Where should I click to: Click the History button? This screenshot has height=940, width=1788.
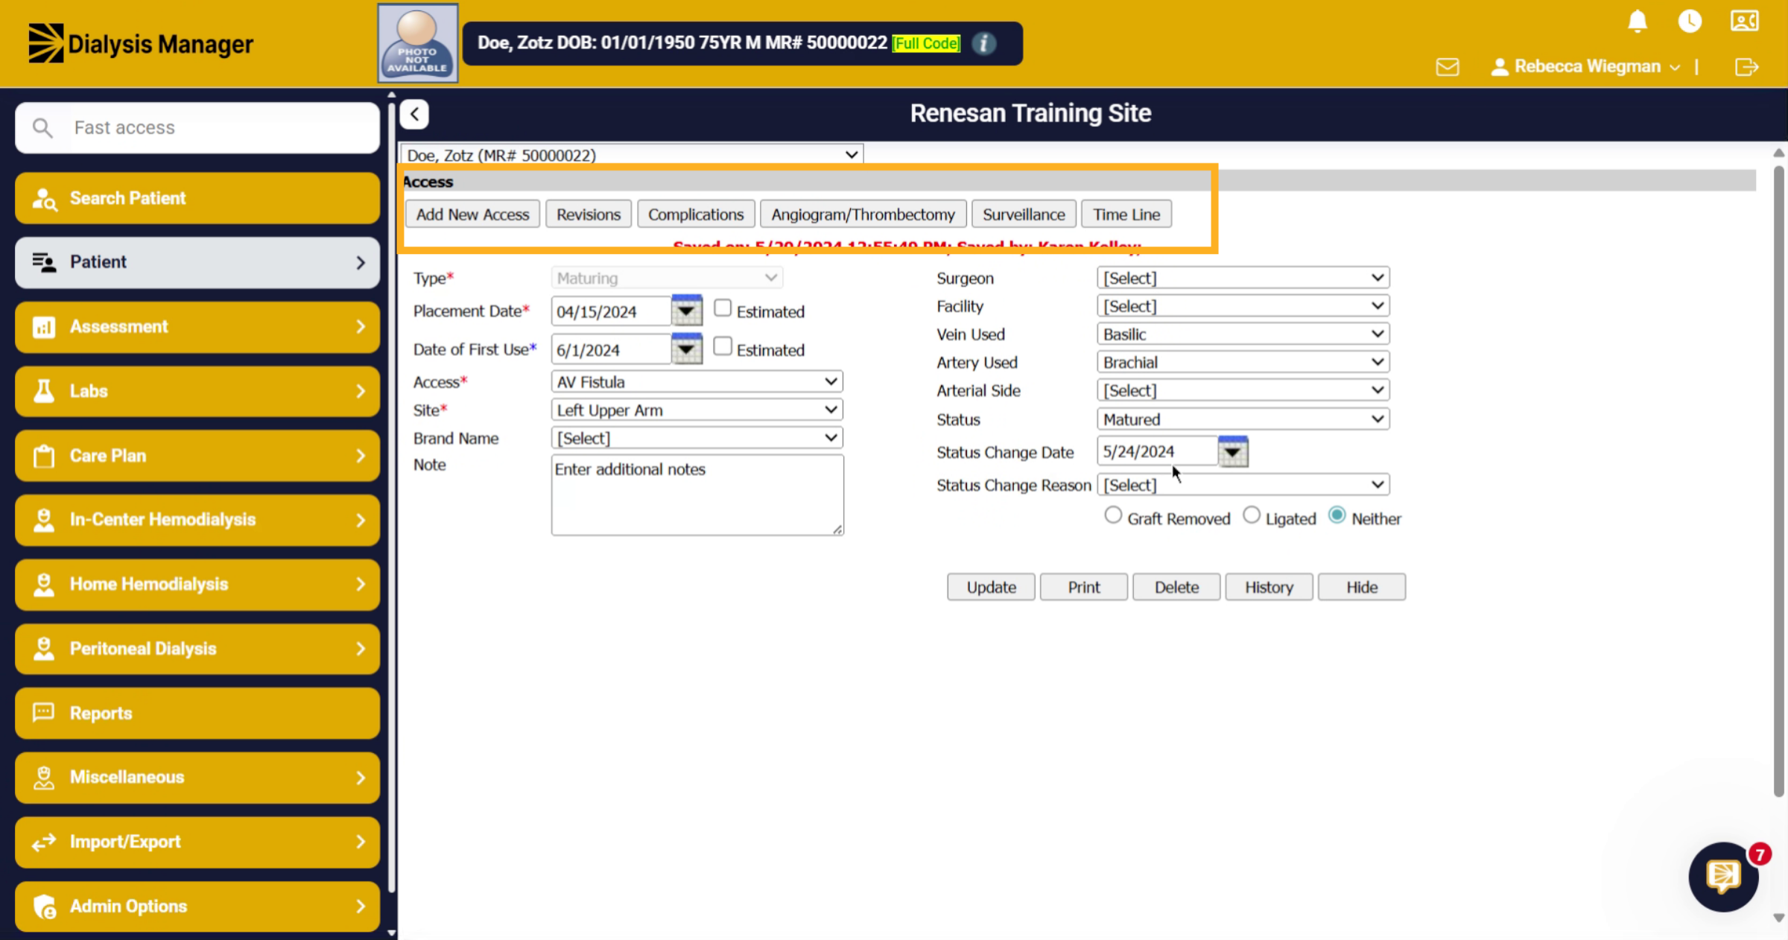click(1269, 587)
